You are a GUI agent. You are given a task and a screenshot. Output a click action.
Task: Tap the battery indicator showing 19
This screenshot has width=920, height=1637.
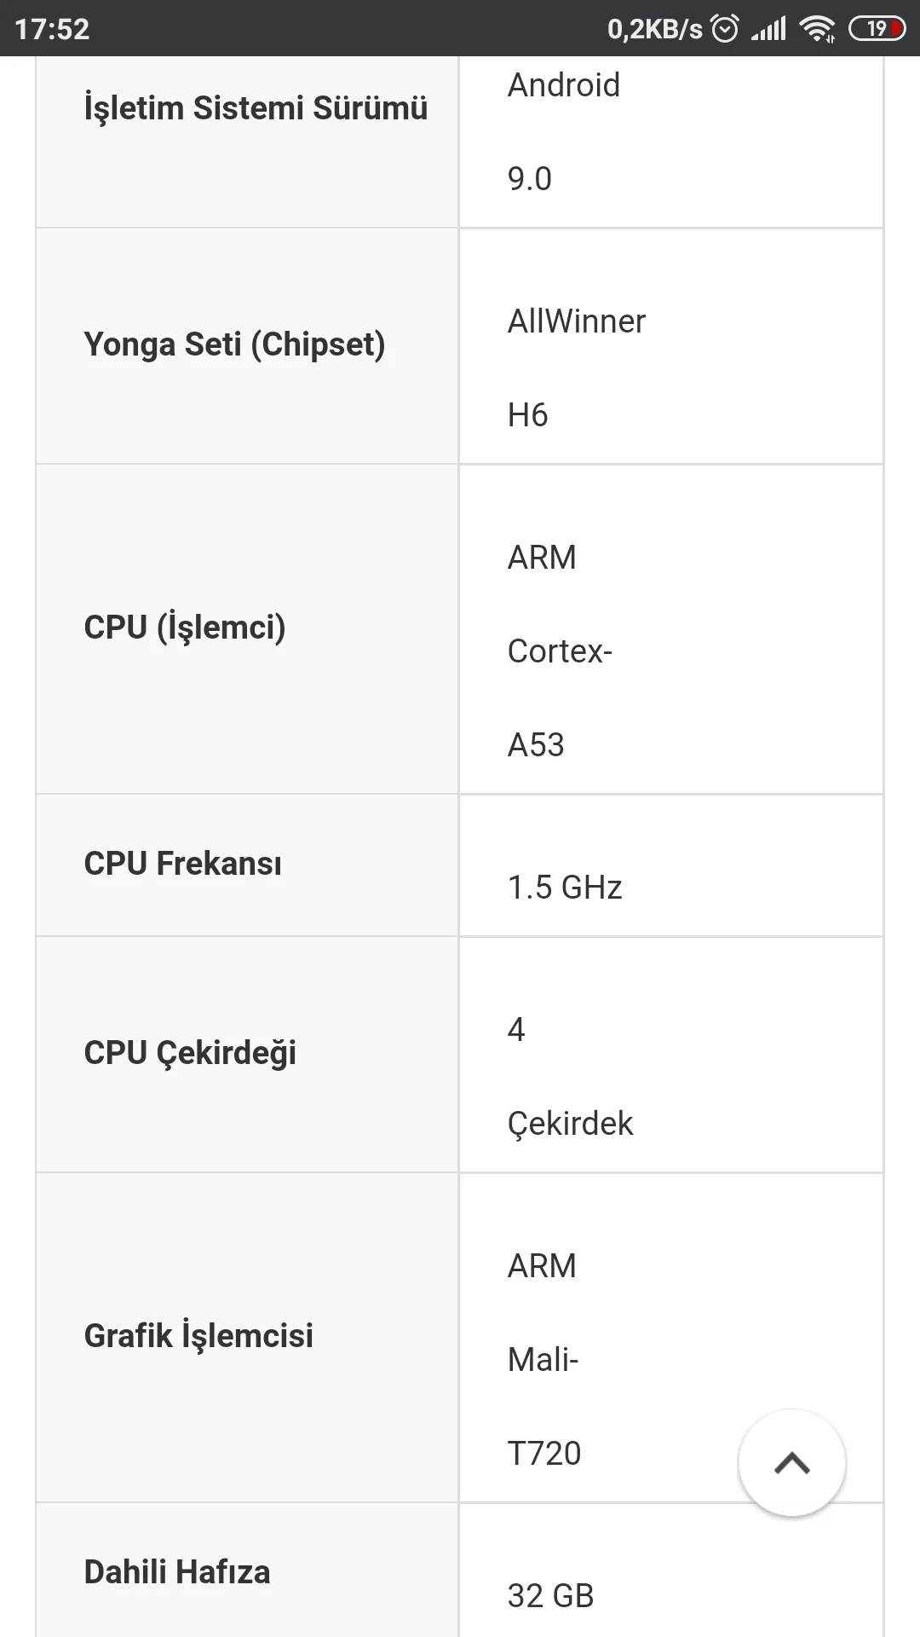[x=877, y=29]
